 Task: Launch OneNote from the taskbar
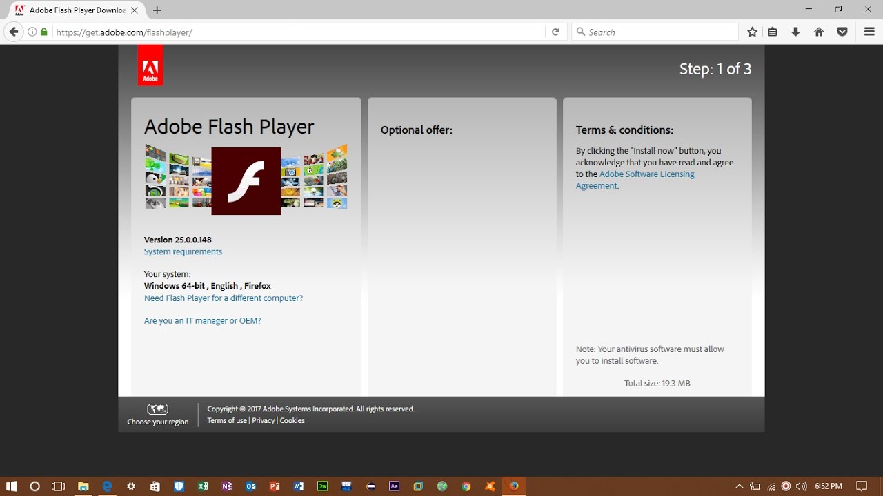coord(227,486)
